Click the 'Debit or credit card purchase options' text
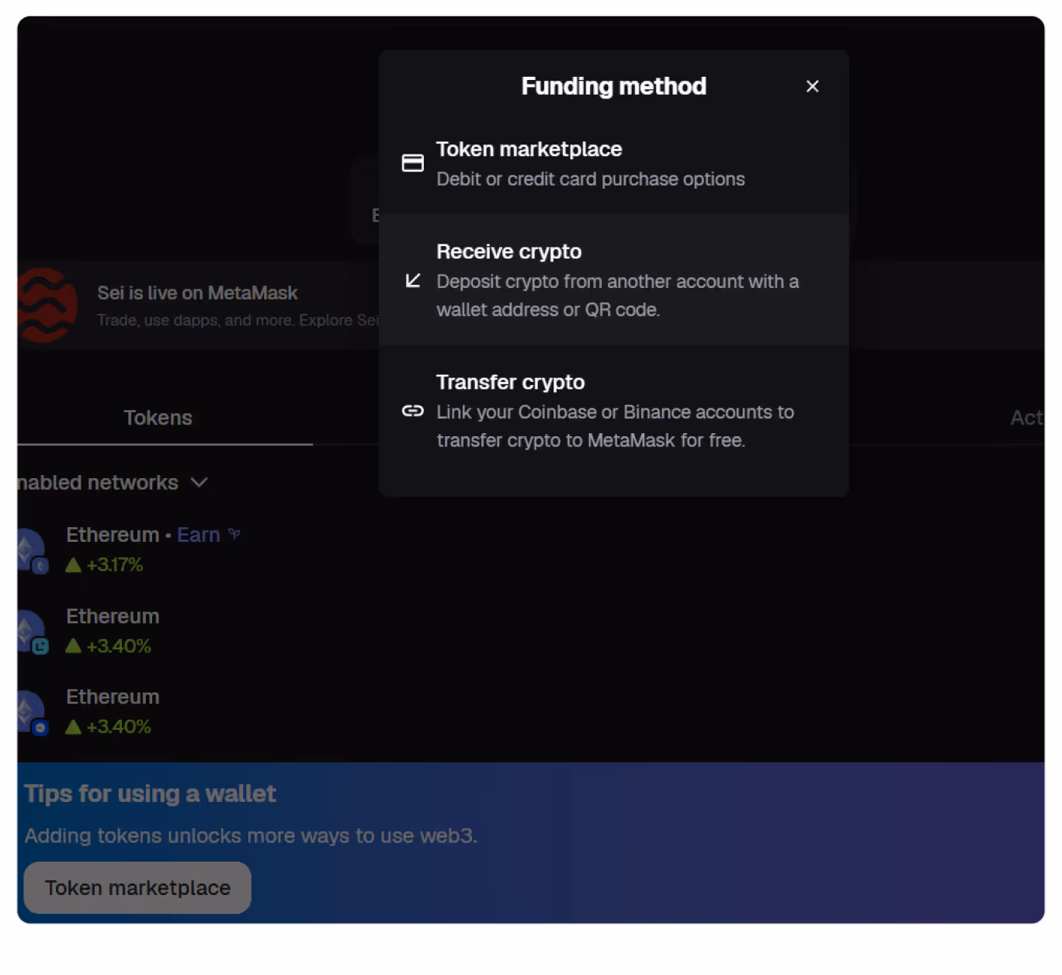Viewport: 1062px width, 975px height. 590,179
